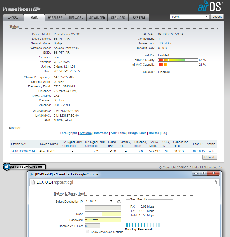Open Select Destination IP dropdown

coord(99,201)
